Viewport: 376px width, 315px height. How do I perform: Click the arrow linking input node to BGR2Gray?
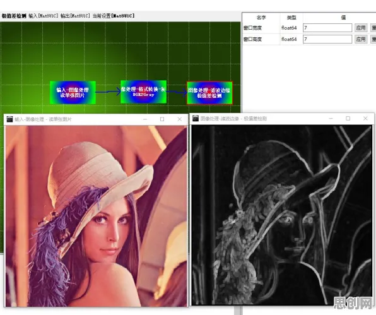108,92
